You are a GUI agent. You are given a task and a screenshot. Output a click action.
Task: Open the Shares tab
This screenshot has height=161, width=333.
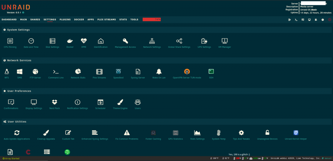click(35, 20)
